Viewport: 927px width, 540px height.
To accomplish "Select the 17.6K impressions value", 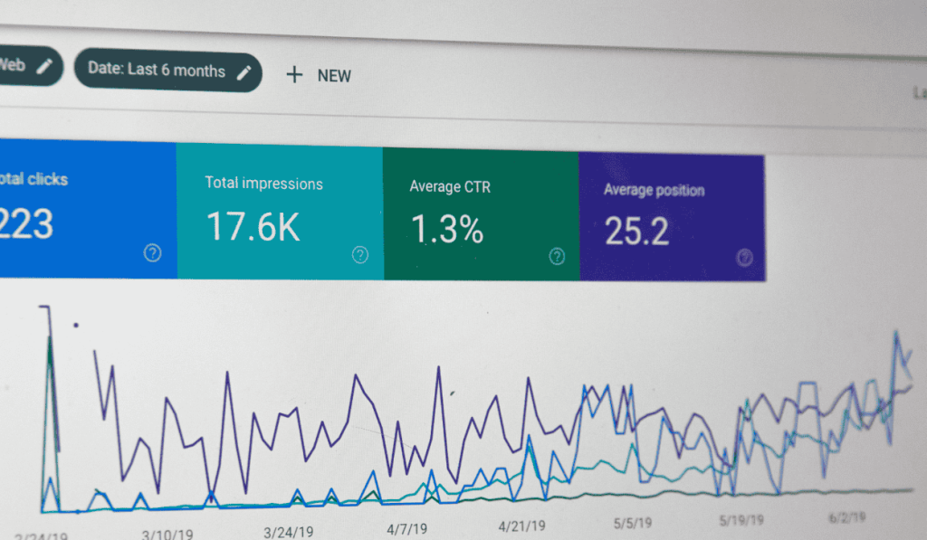I will (x=253, y=227).
